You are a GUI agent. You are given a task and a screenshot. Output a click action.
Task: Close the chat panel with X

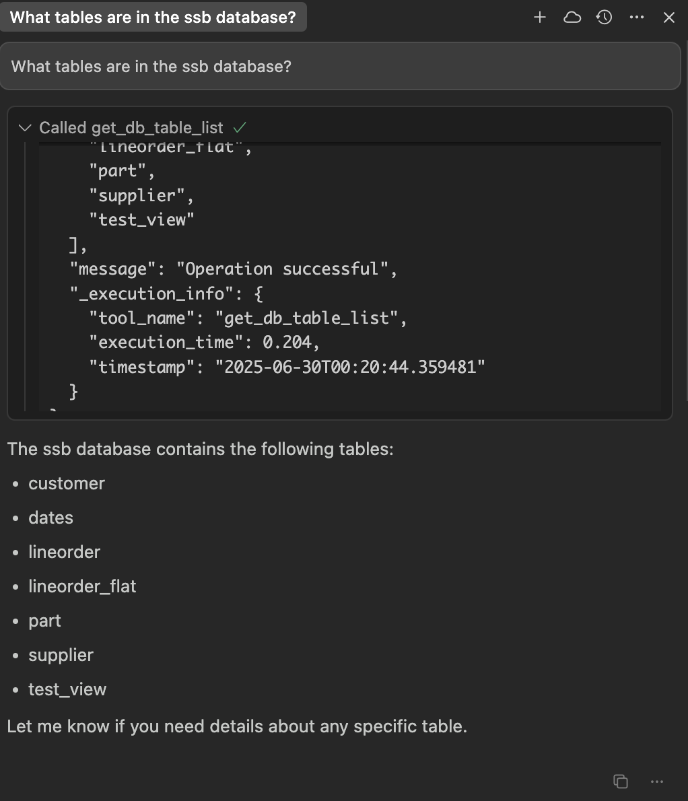669,18
